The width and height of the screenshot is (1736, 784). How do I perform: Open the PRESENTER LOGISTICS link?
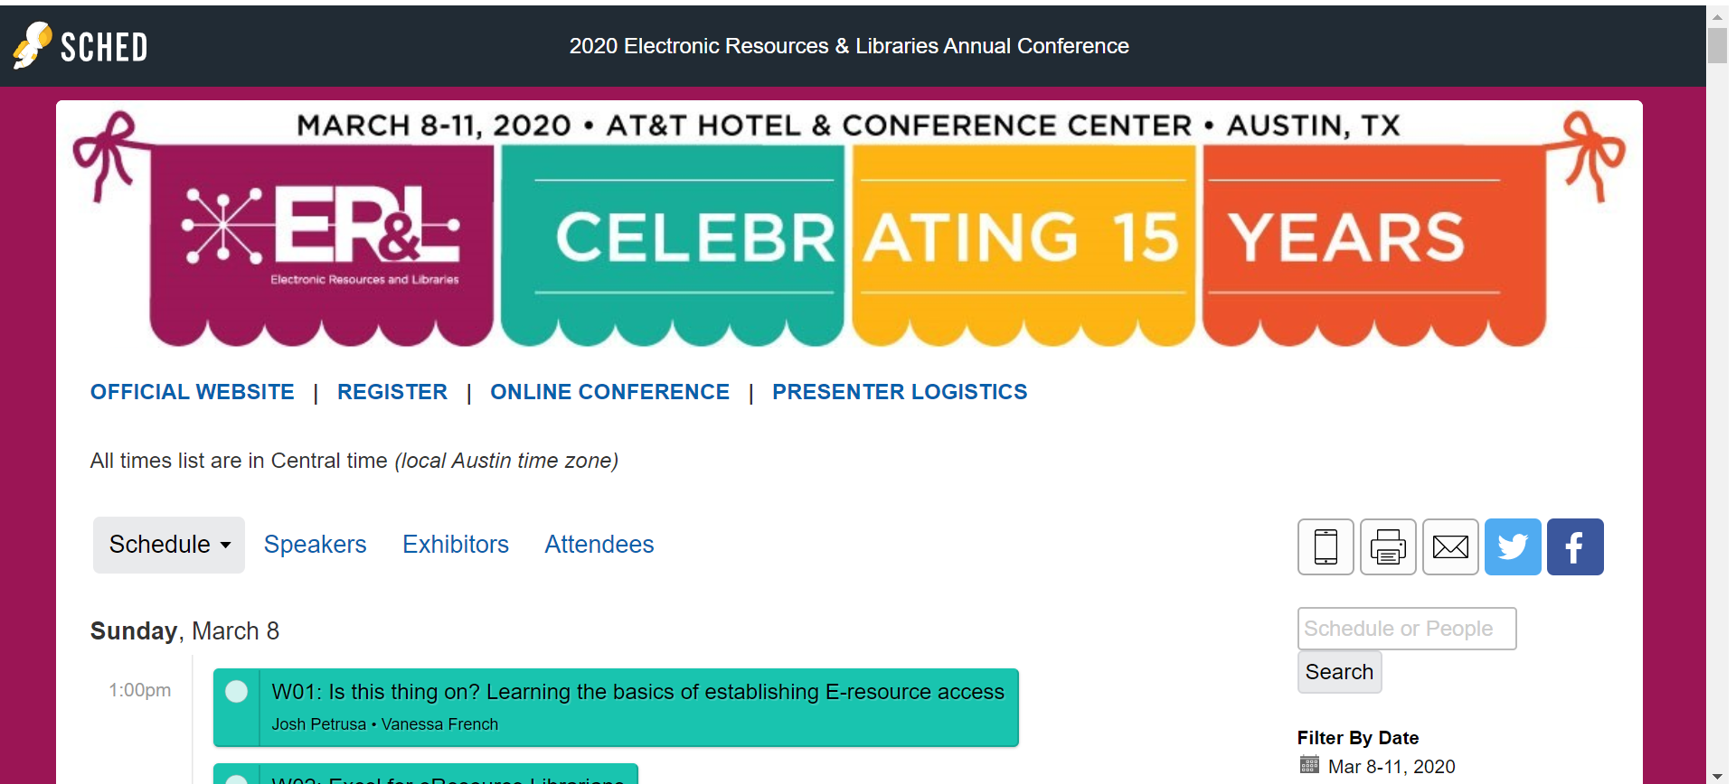(900, 392)
